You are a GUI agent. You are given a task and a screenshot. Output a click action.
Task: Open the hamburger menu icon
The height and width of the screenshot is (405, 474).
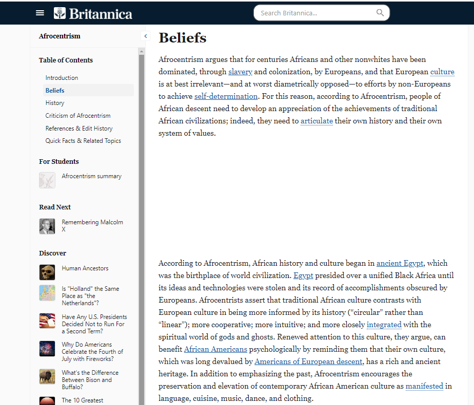(x=40, y=13)
